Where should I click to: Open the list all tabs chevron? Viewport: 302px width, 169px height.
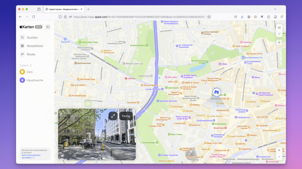click(275, 9)
